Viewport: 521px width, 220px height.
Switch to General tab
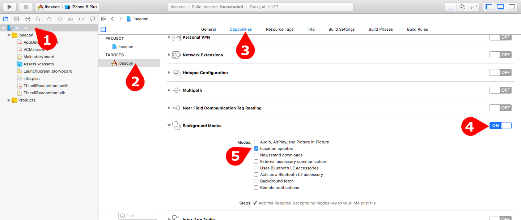[x=208, y=29]
